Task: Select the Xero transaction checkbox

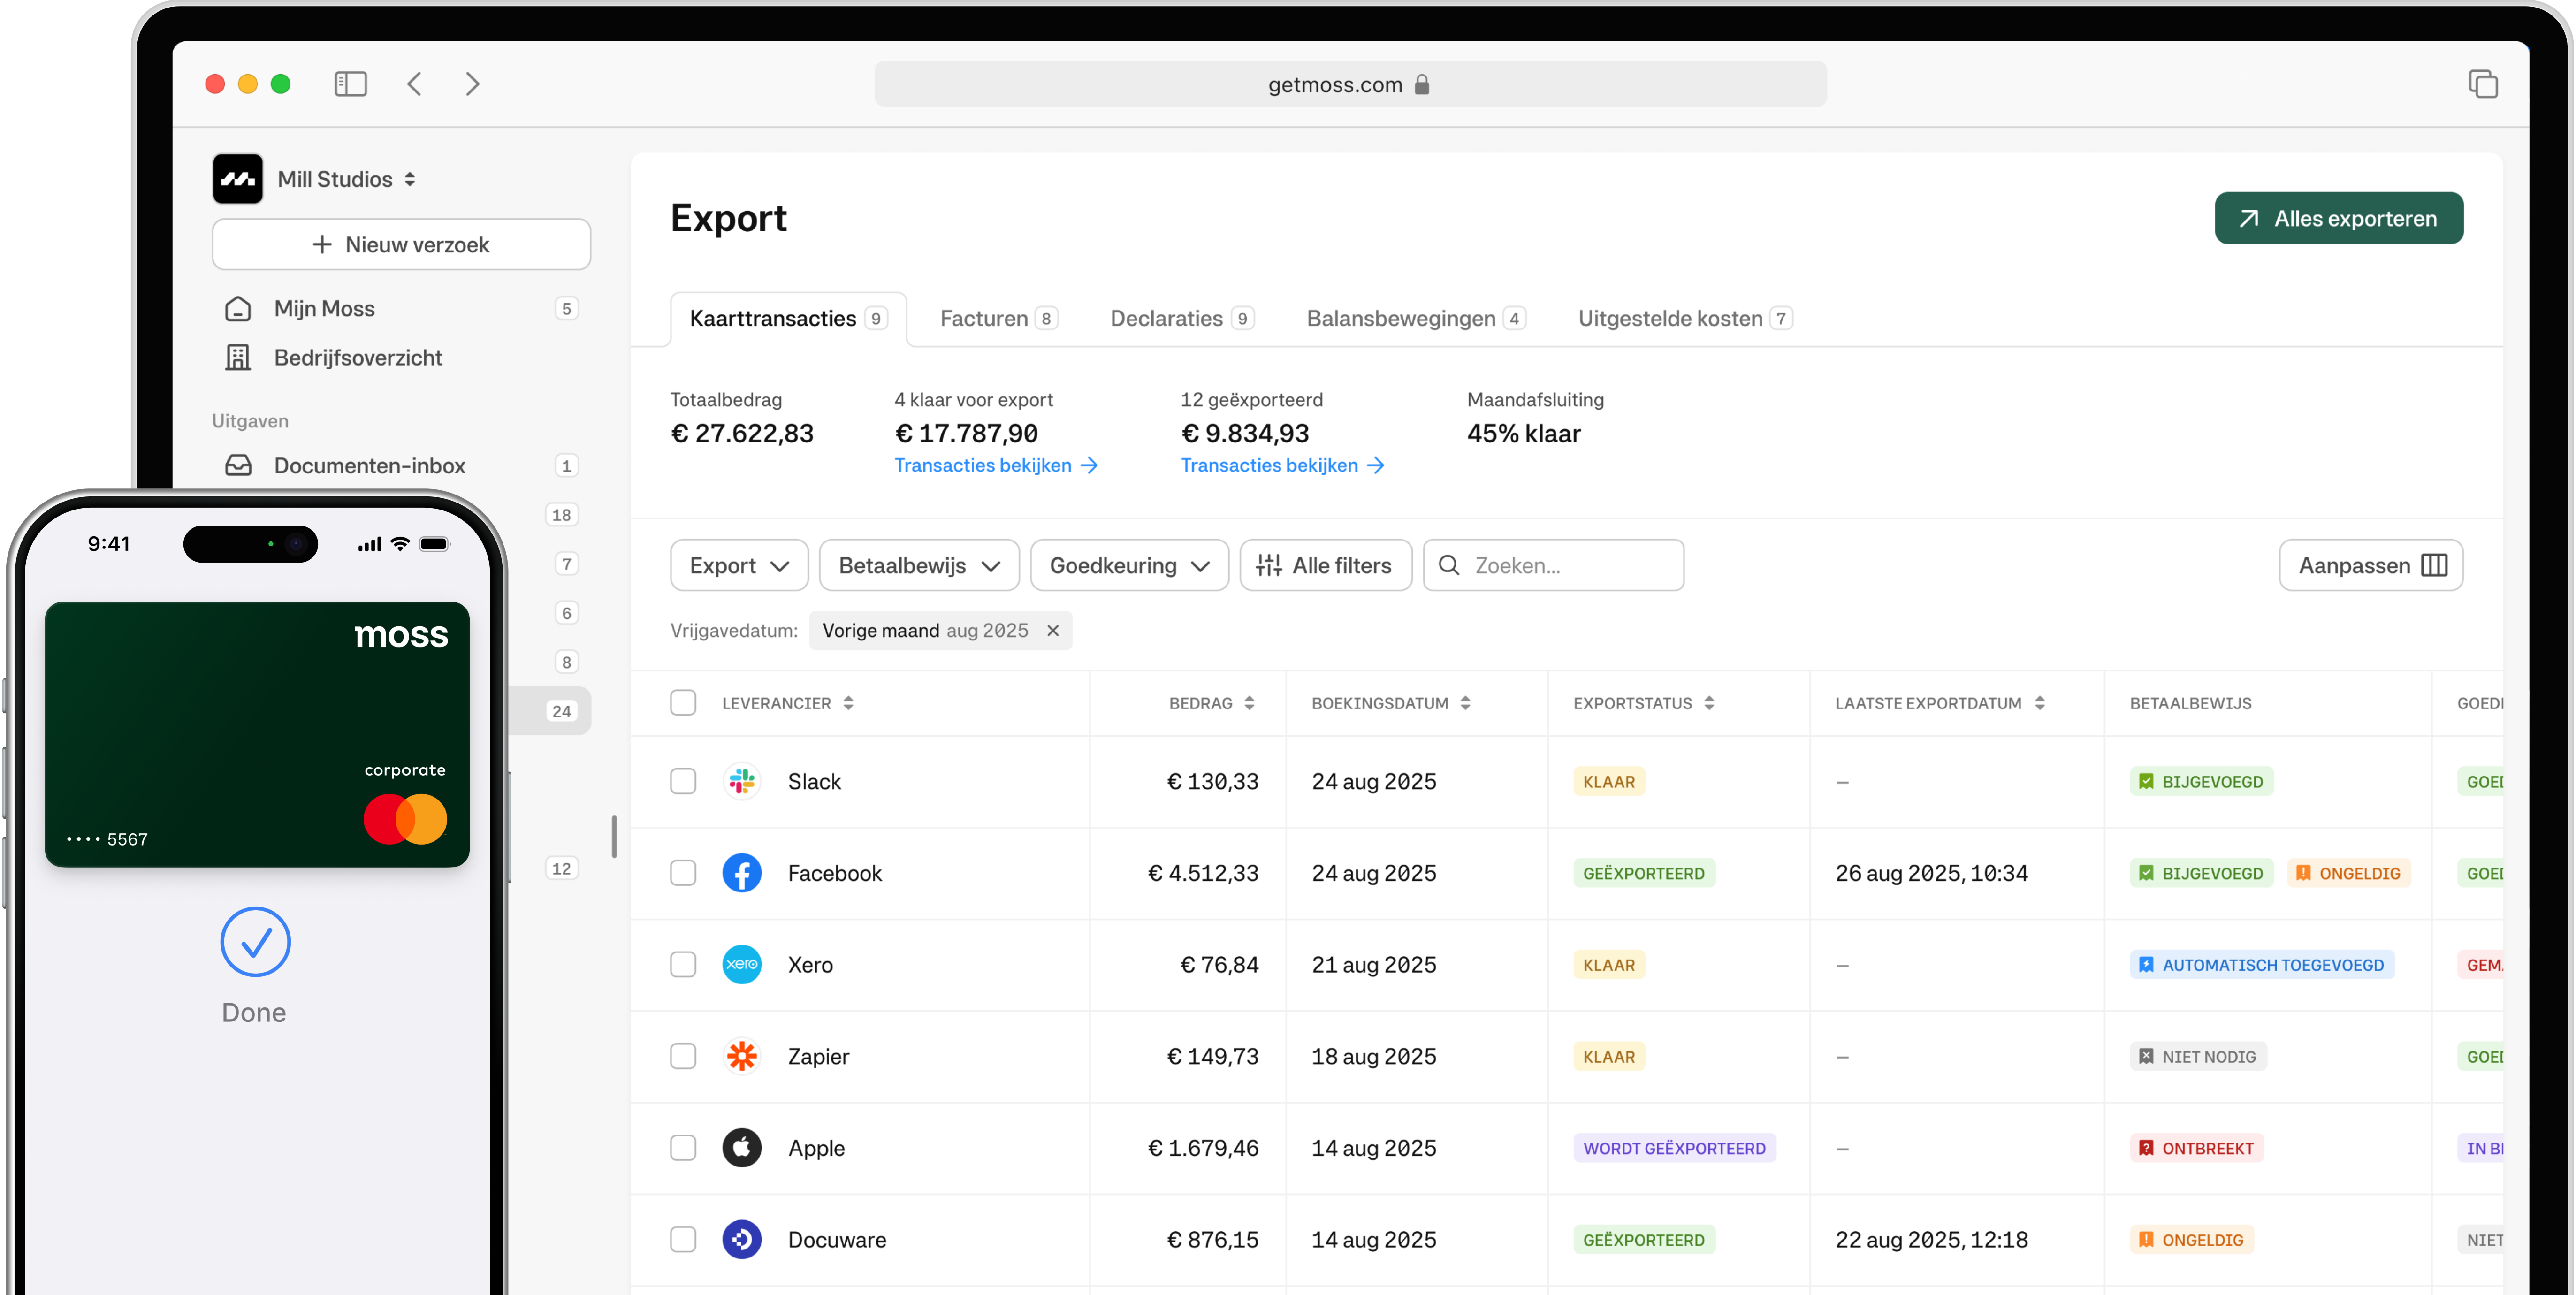Action: 683,965
